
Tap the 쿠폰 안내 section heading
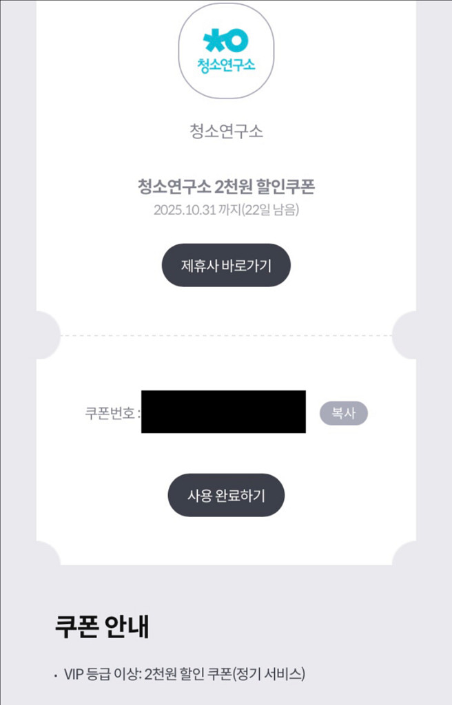(x=101, y=626)
